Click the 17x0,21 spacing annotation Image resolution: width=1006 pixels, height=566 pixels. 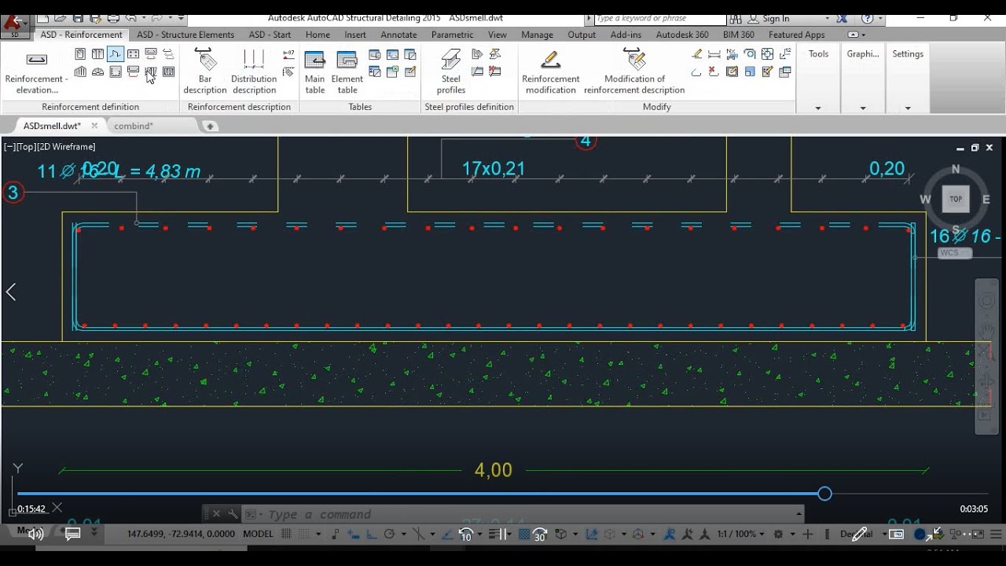pos(493,168)
